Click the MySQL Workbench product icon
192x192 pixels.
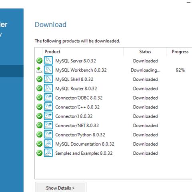[x=48, y=70]
